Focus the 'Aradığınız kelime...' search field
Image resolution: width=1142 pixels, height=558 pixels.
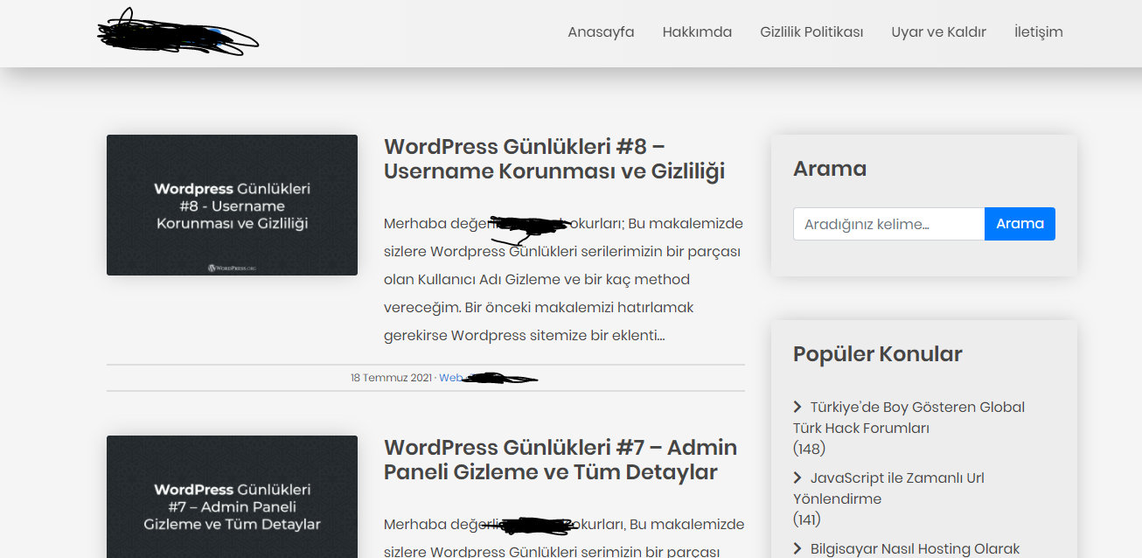click(888, 224)
